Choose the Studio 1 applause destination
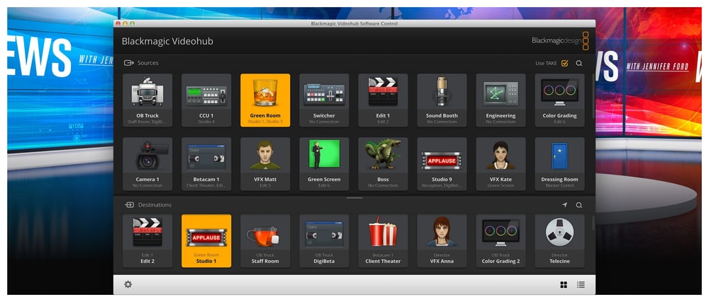Image resolution: width=709 pixels, height=302 pixels. tap(206, 240)
